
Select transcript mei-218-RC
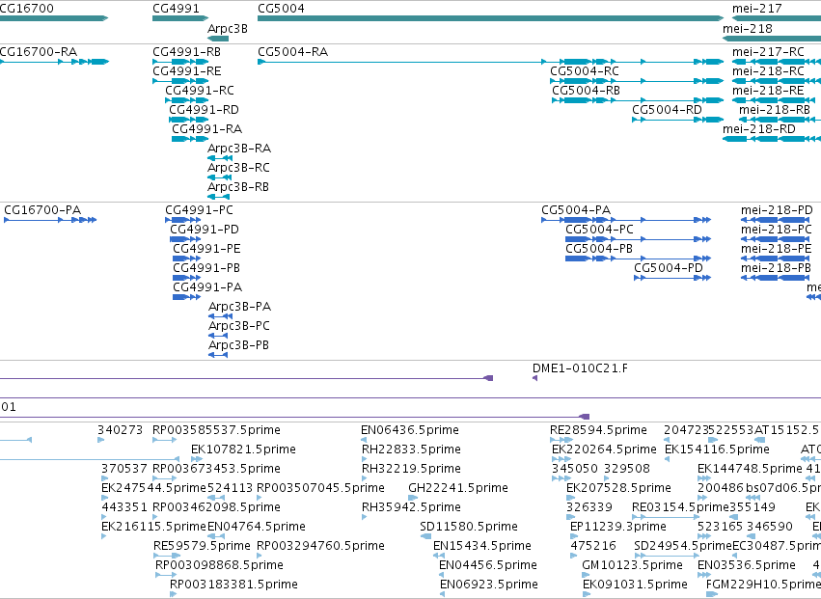(x=768, y=71)
